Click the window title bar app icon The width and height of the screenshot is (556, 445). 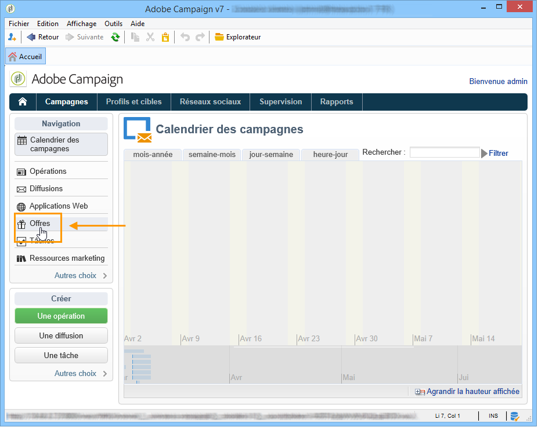click(10, 8)
